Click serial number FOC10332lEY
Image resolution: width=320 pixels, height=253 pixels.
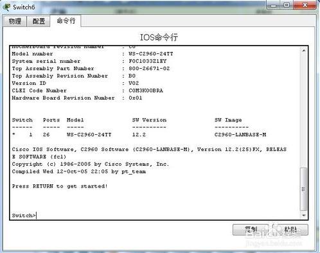[148, 61]
